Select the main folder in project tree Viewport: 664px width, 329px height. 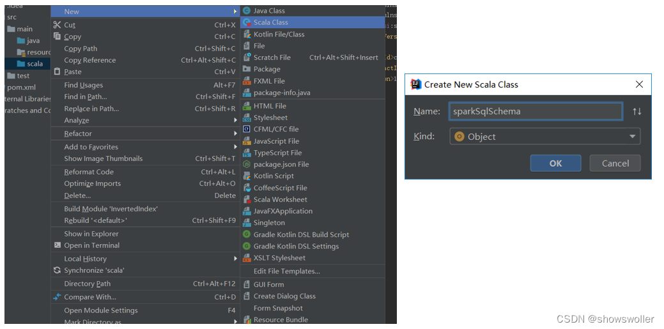point(20,29)
